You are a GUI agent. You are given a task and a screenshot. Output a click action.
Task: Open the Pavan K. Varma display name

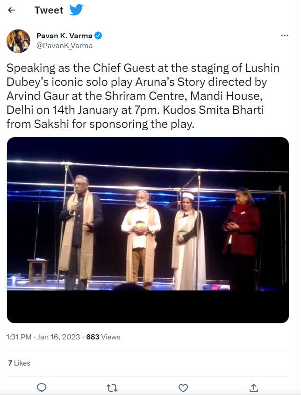coord(65,36)
